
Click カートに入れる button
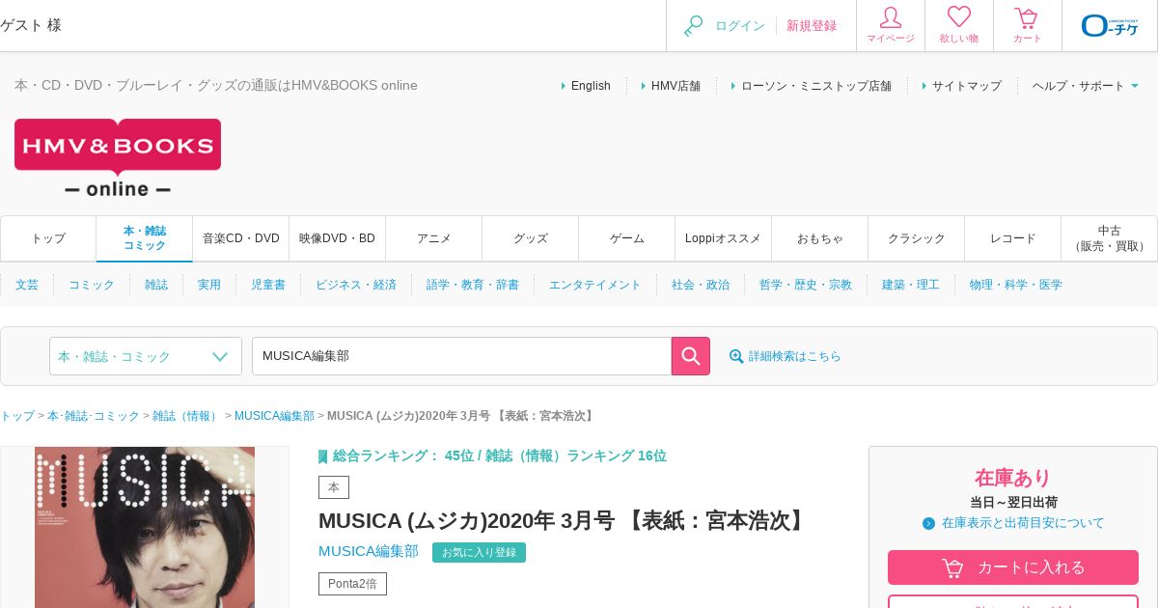coord(1013,567)
